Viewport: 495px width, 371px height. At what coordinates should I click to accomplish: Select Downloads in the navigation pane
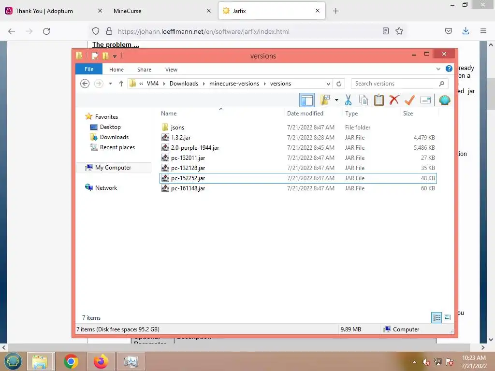114,137
